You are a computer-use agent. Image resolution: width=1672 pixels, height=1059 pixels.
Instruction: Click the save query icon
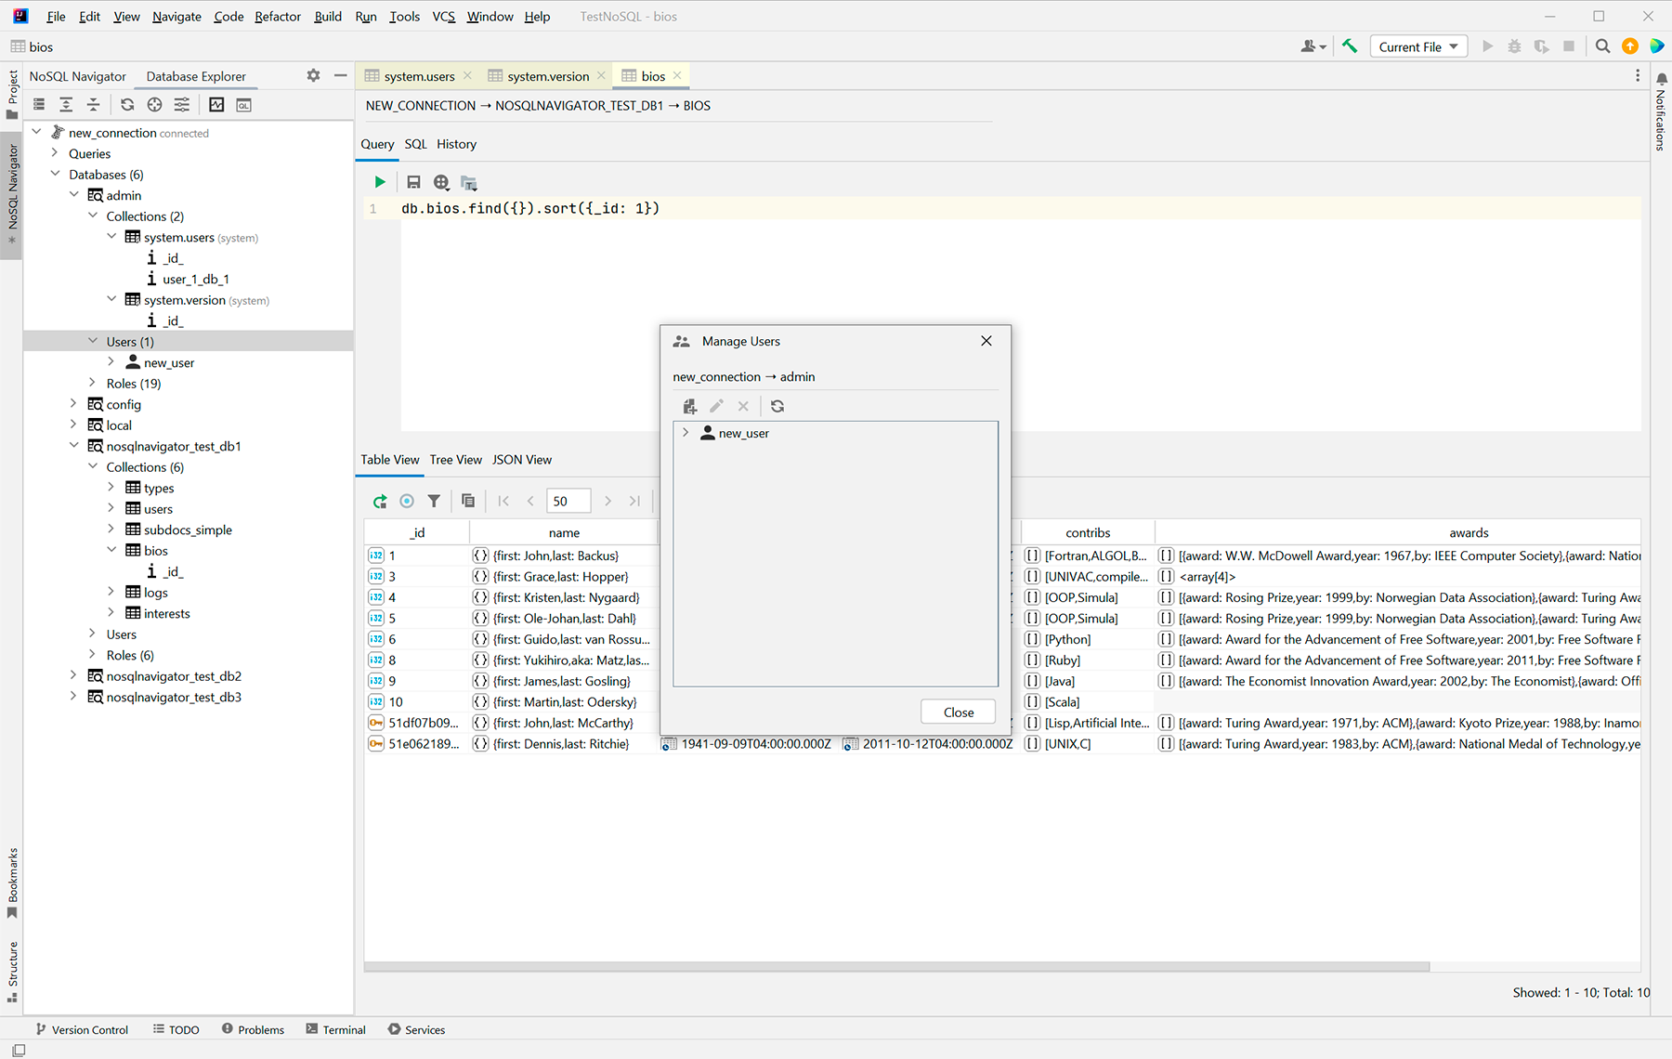[x=413, y=182]
